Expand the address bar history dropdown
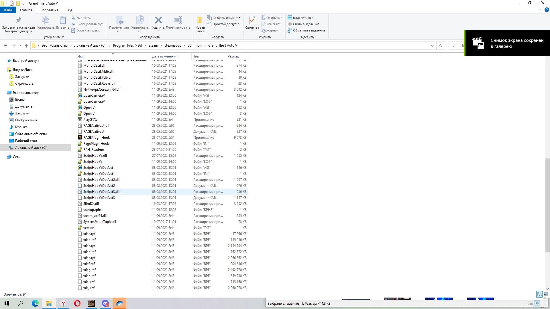This screenshot has width=550, height=309. point(432,45)
